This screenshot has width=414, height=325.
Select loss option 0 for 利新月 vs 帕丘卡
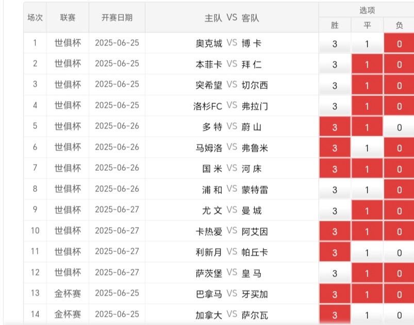[x=399, y=252]
